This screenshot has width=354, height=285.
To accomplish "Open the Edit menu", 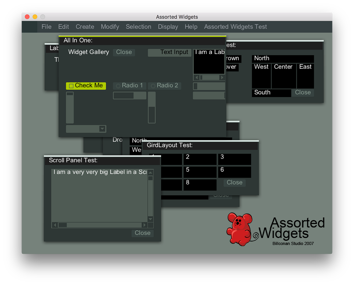I will pyautogui.click(x=63, y=27).
